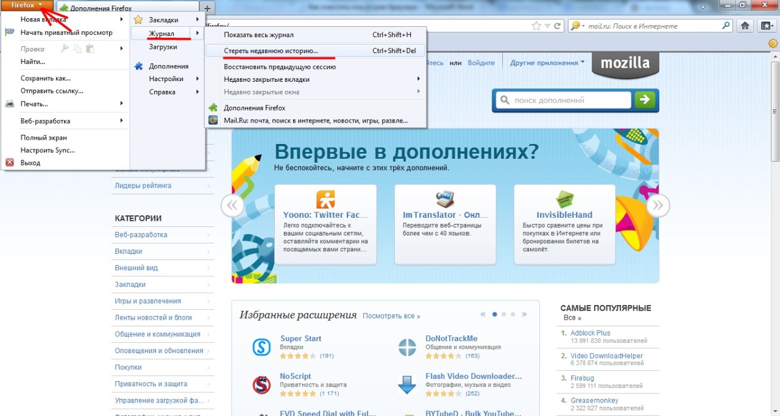Expand the Другие приложения dropdown
Image resolution: width=780 pixels, height=416 pixels.
[x=547, y=63]
